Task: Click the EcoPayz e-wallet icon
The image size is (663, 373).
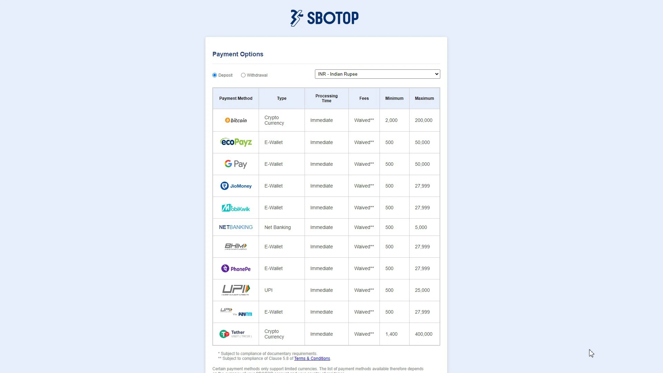Action: click(236, 142)
